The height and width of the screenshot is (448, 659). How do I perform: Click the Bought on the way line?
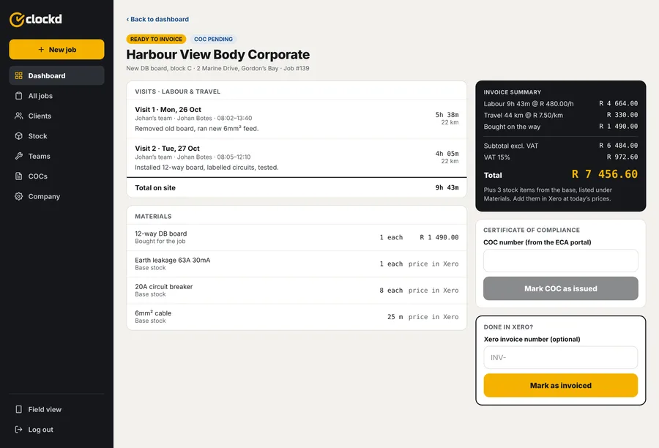(x=561, y=127)
